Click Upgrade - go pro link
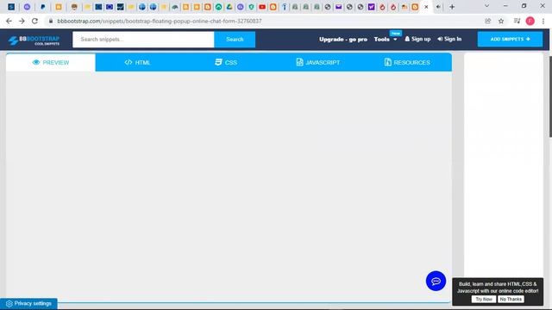 (x=343, y=40)
